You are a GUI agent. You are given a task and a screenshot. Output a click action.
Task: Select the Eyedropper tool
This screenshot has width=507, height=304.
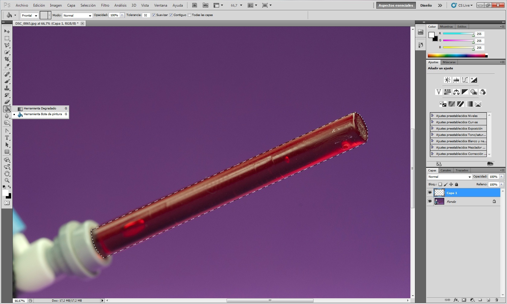click(7, 67)
